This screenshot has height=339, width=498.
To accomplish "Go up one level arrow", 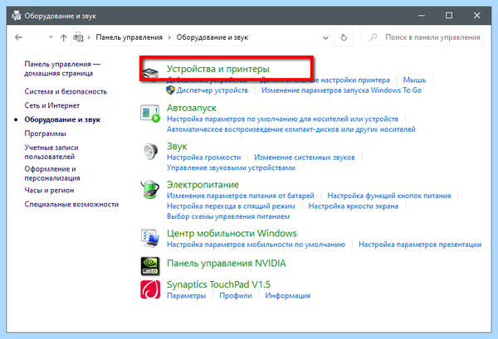I will (x=64, y=37).
